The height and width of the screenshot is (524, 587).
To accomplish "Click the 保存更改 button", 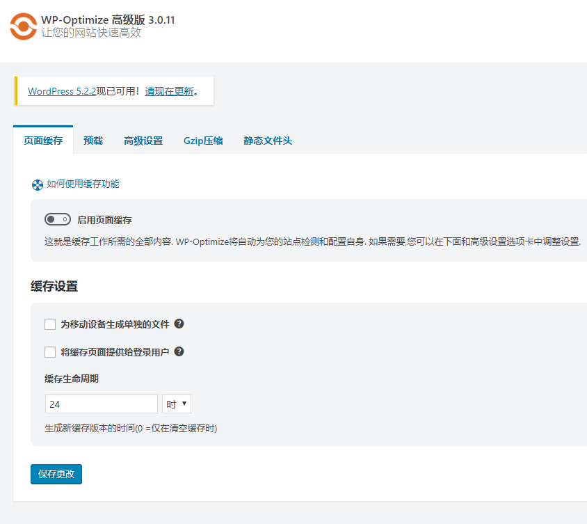I will click(x=56, y=474).
